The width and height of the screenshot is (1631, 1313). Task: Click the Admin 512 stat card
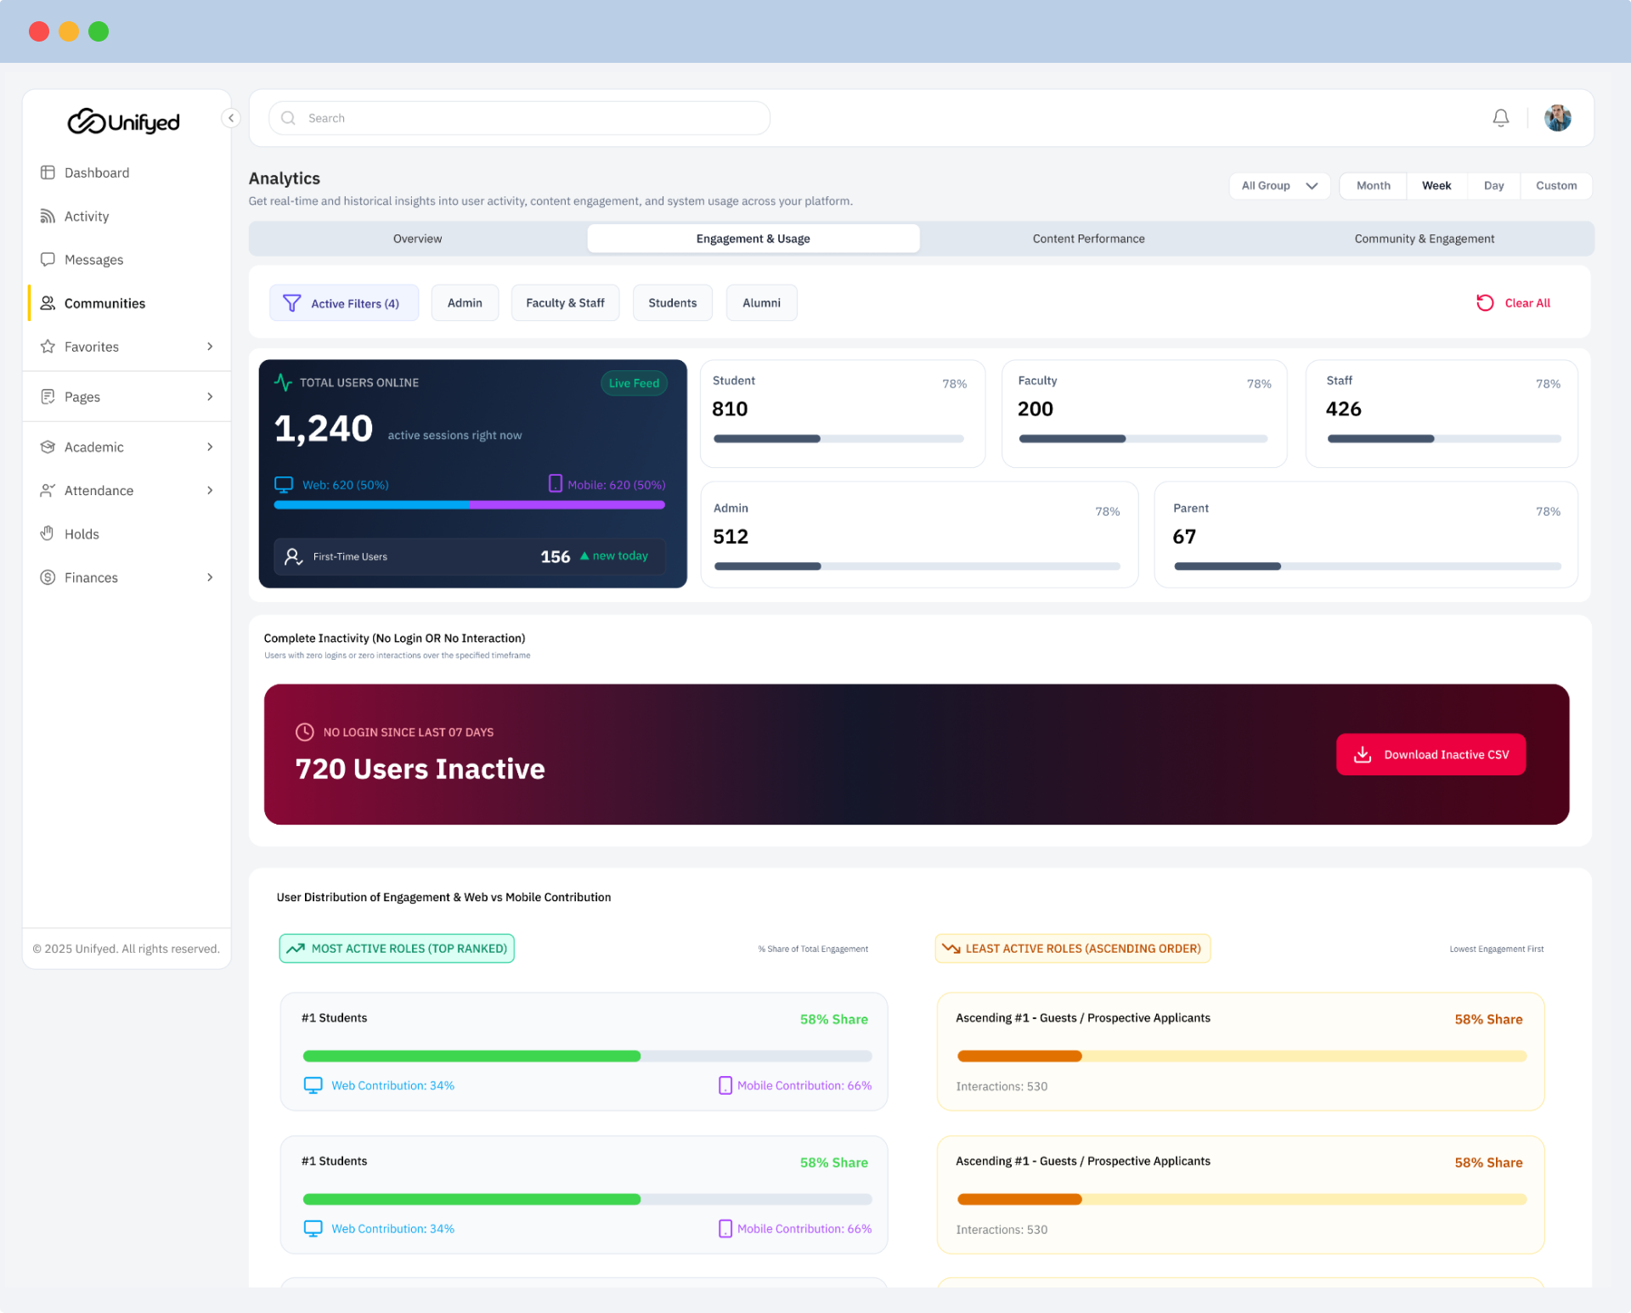(x=919, y=535)
